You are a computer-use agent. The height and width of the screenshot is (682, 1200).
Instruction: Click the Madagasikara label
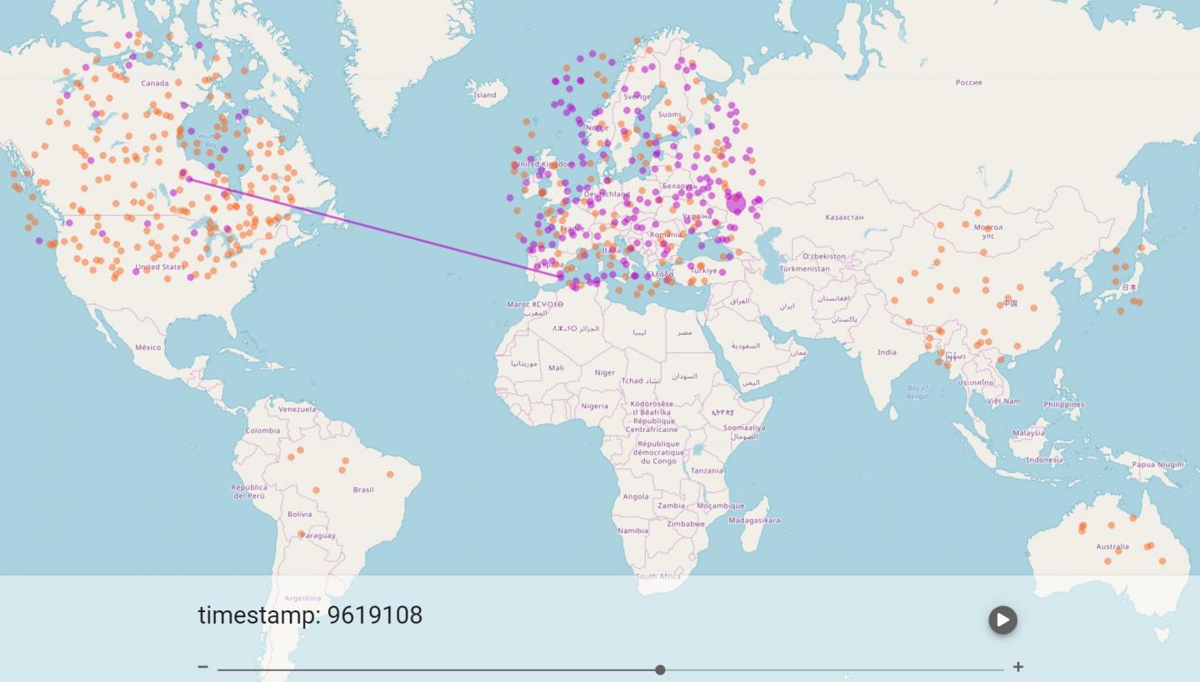click(754, 520)
